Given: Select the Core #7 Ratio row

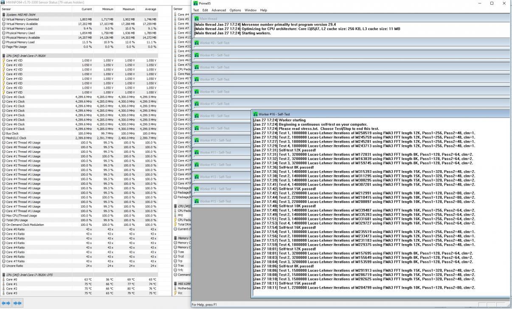Looking at the screenshot, I should point(79,261).
